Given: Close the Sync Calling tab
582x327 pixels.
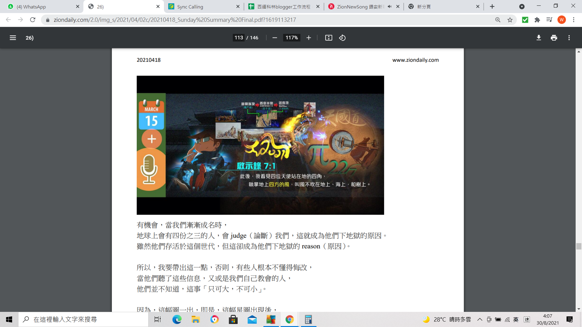Looking at the screenshot, I should (x=238, y=7).
